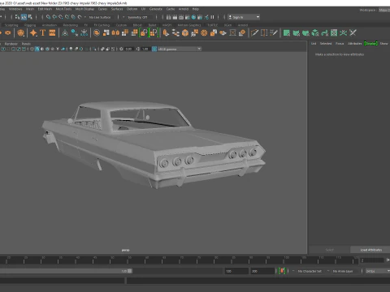The image size is (390, 292).
Task: Click the current frame field showing 2
Action: pos(372,260)
